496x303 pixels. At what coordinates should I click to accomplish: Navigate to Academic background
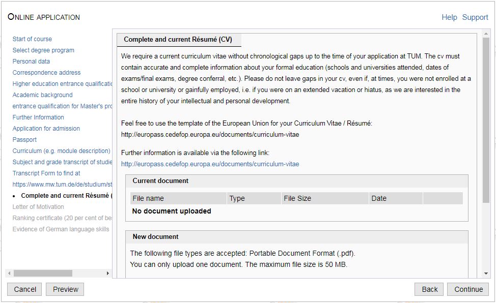pos(42,95)
